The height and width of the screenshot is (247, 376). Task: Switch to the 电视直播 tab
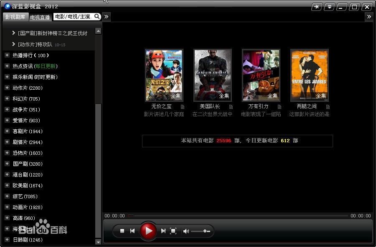point(40,17)
